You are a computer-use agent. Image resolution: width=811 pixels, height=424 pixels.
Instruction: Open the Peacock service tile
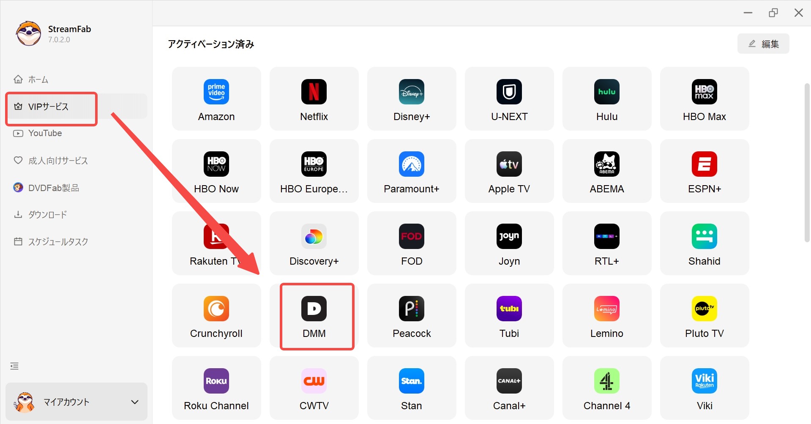click(x=412, y=315)
